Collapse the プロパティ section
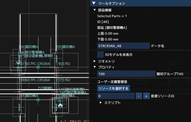191x122 pixels. (95, 67)
